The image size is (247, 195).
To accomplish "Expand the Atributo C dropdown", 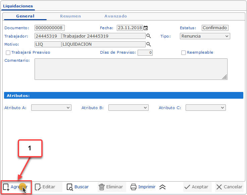I will click(206, 108).
